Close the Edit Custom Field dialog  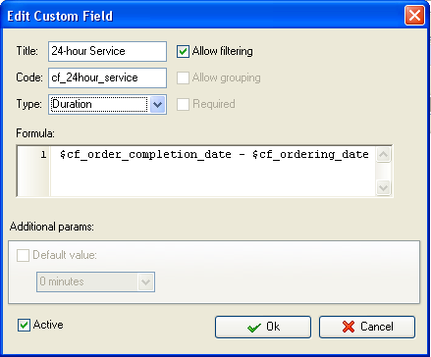point(414,16)
